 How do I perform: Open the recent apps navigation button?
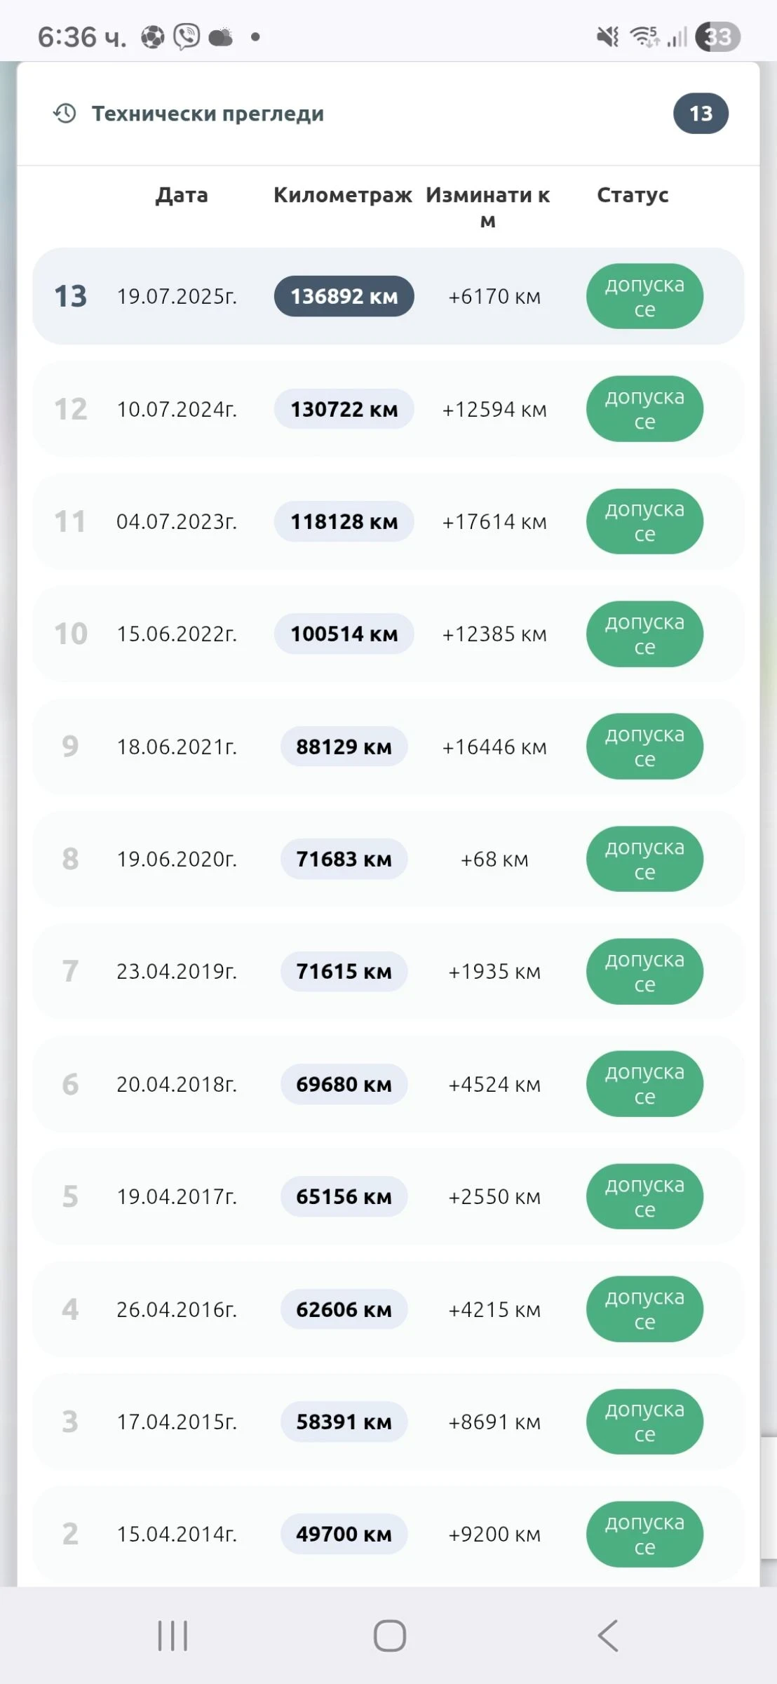[173, 1636]
